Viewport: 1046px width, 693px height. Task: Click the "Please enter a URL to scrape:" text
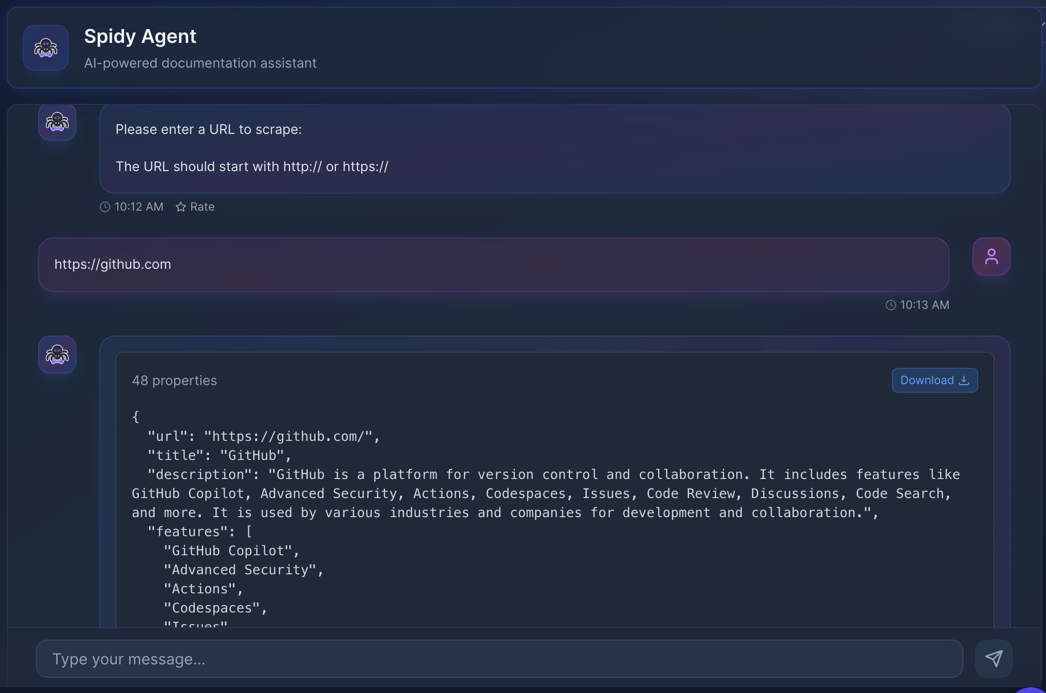click(x=209, y=129)
